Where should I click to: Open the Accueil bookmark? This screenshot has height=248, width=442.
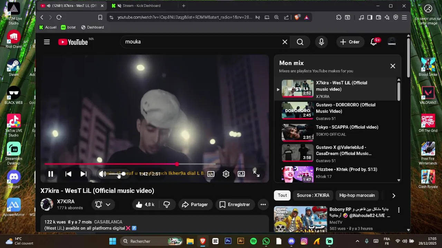pyautogui.click(x=48, y=27)
